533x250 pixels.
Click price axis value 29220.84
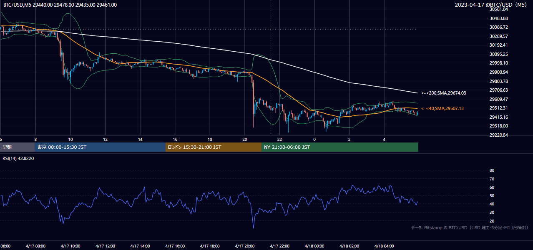pos(498,135)
